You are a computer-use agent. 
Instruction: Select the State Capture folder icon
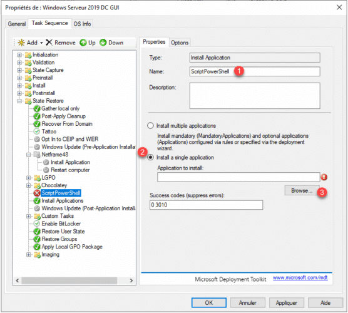[28, 70]
